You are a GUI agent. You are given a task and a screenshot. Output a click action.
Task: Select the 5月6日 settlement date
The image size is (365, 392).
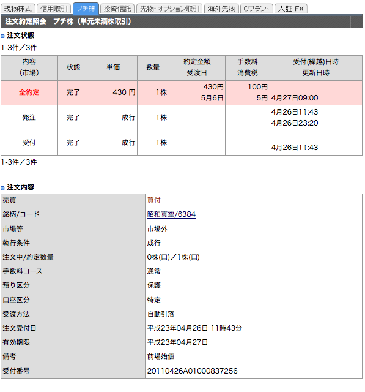pyautogui.click(x=212, y=98)
